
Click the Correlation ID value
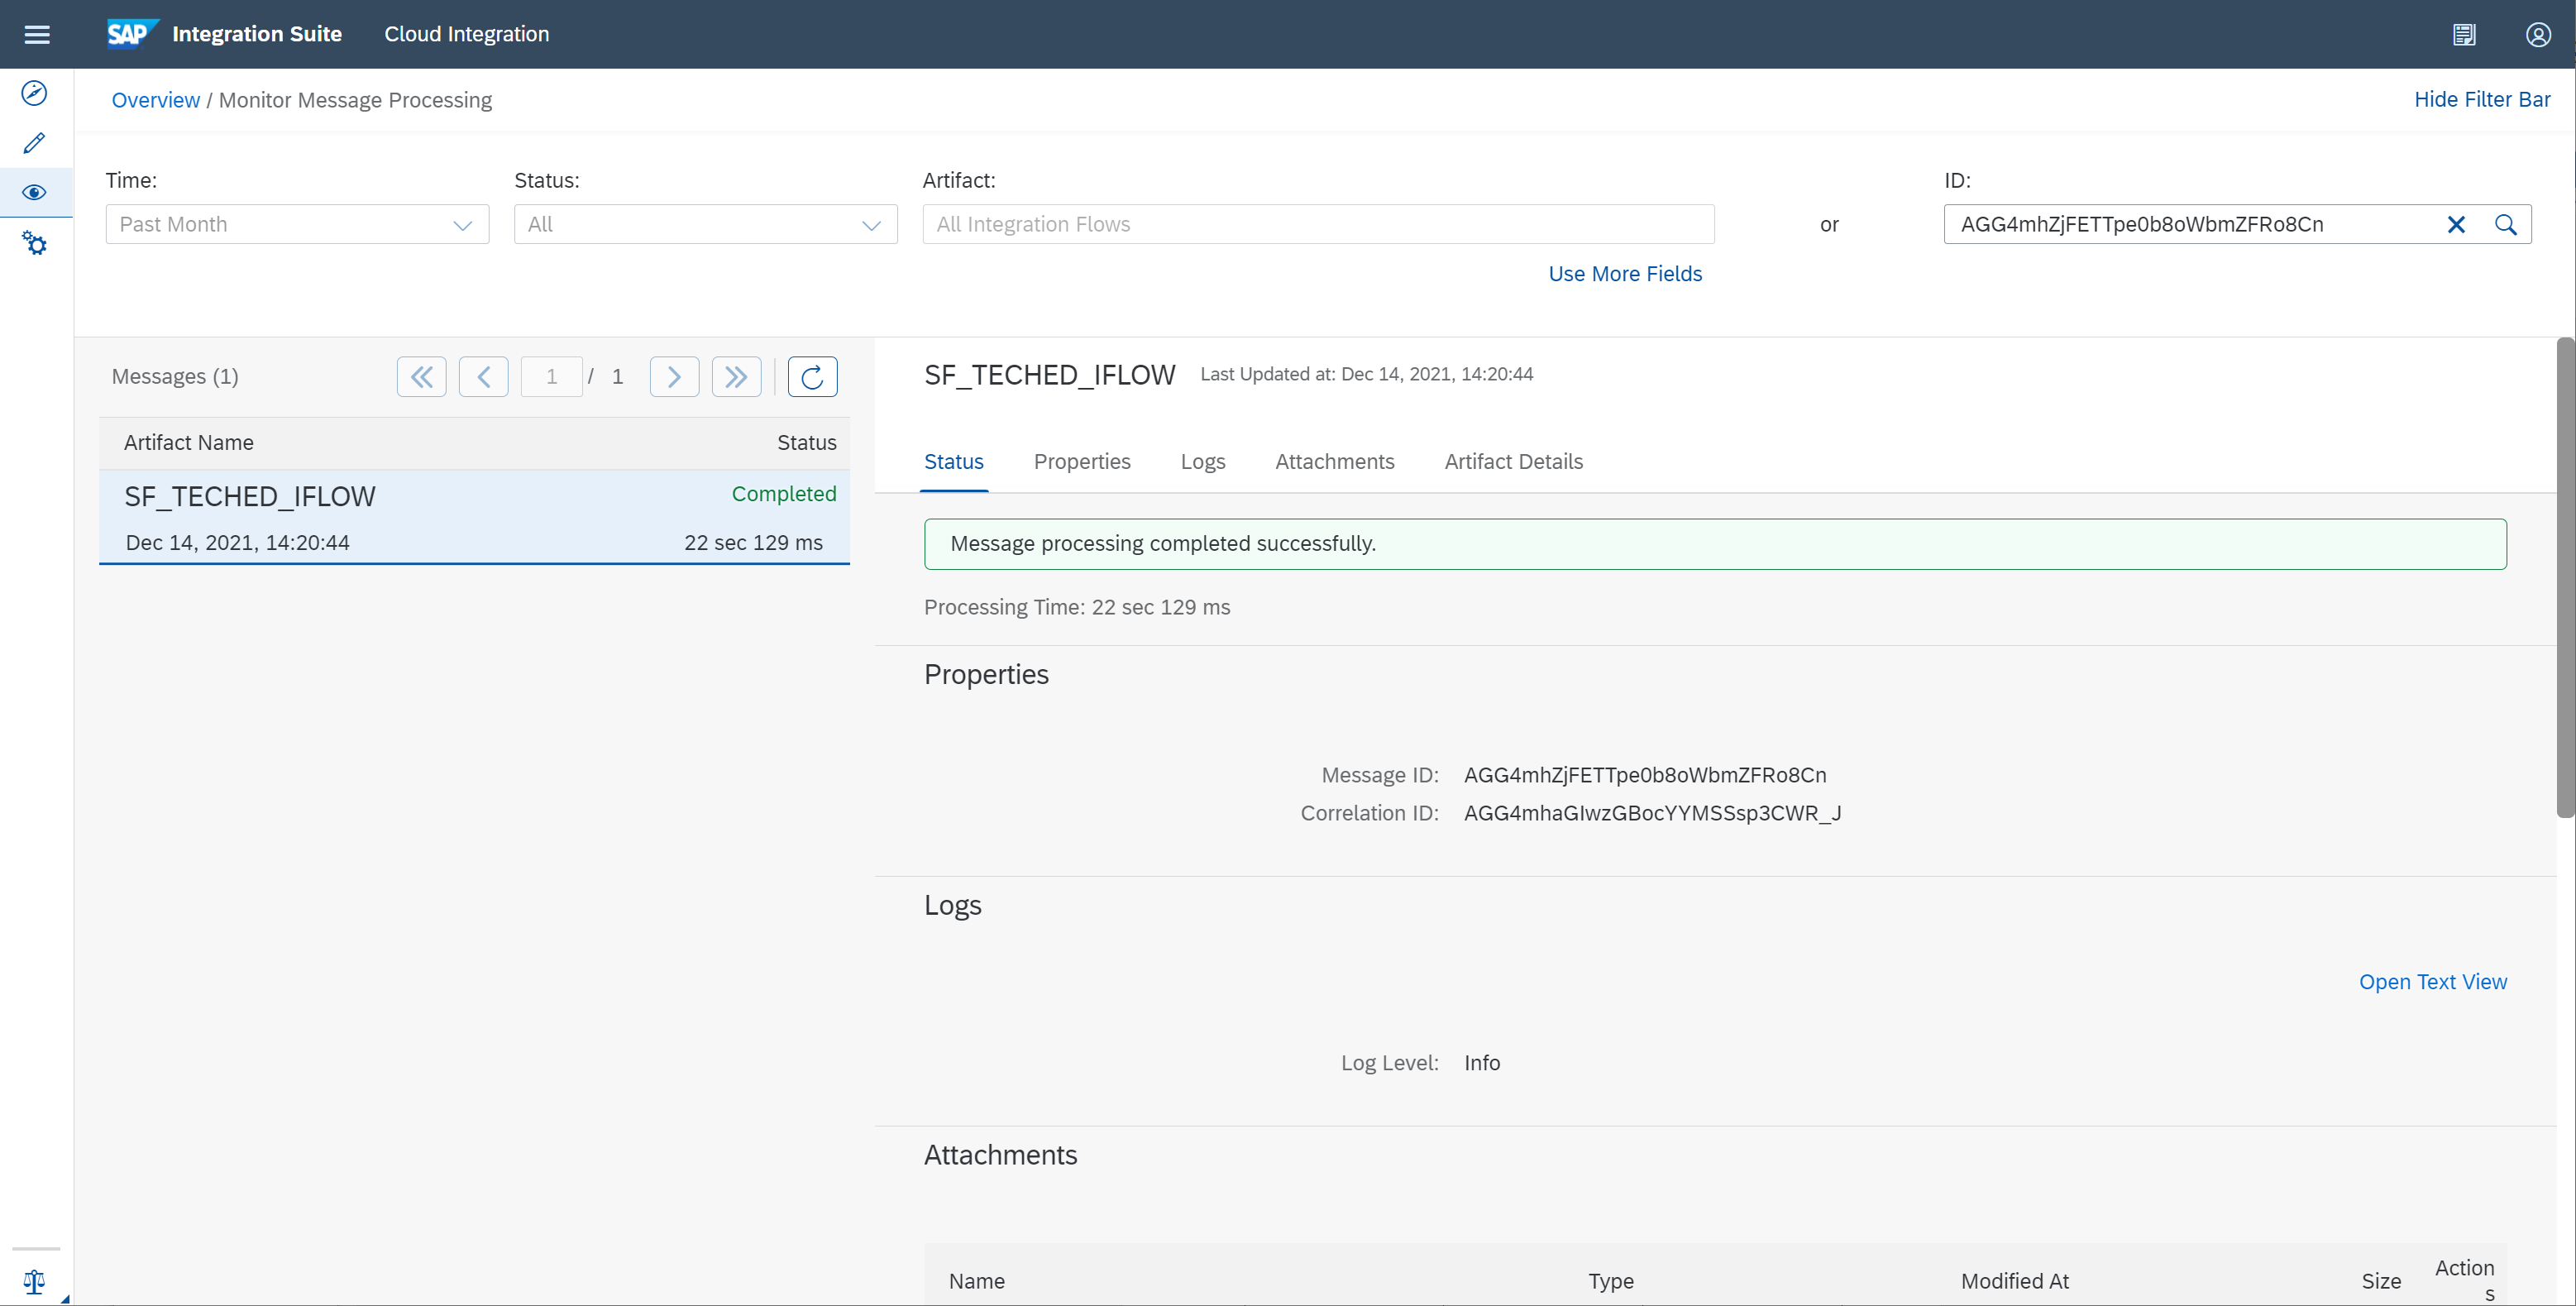pyautogui.click(x=1652, y=813)
